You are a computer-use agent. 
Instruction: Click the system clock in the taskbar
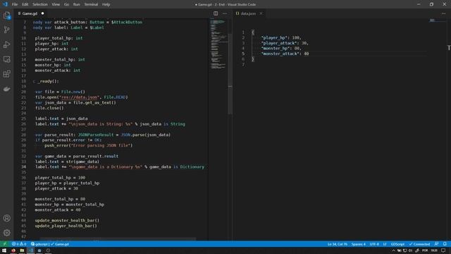434,250
